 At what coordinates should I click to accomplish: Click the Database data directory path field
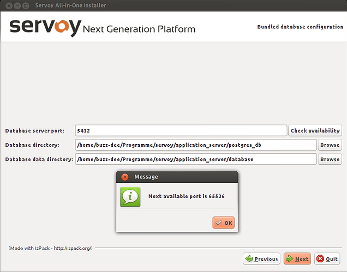[196, 159]
